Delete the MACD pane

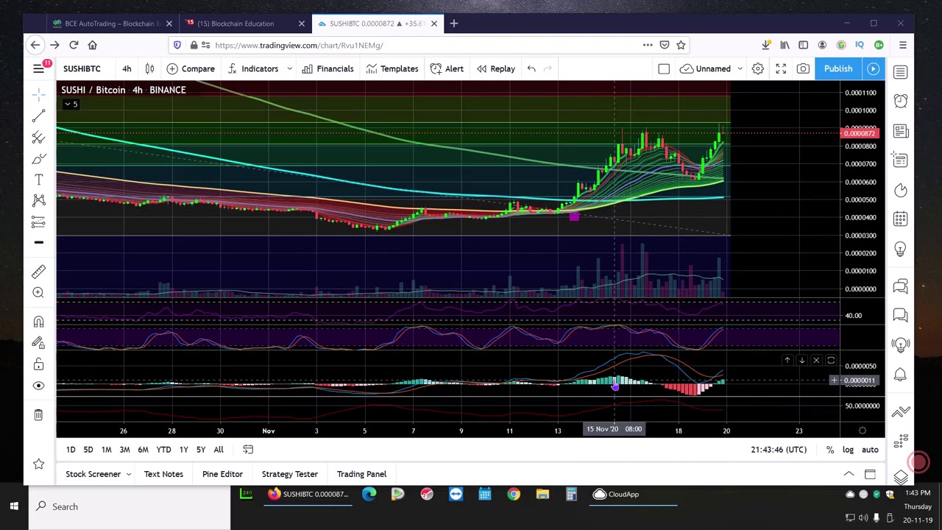coord(816,360)
